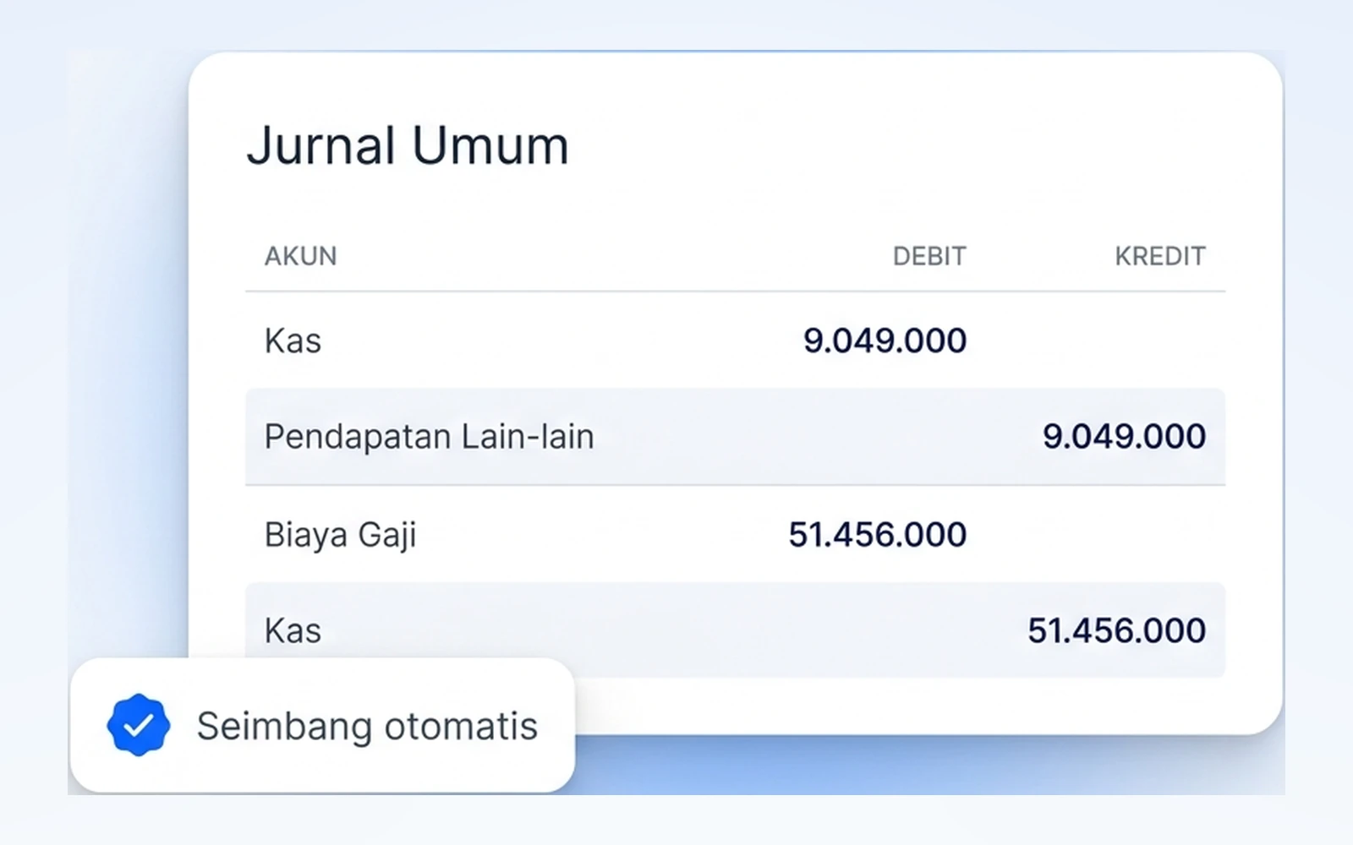Image resolution: width=1353 pixels, height=845 pixels.
Task: Select the Seimbang otomatis label
Action: [367, 726]
